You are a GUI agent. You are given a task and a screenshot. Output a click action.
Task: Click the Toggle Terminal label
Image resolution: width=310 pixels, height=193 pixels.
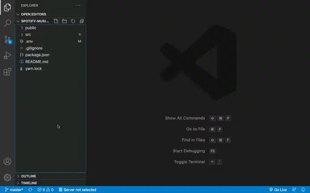point(189,162)
